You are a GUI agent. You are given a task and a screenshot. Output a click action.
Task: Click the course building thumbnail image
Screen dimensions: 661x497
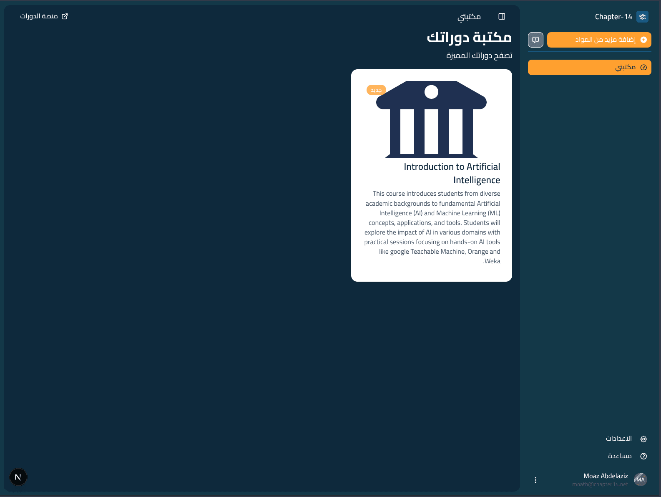(431, 119)
